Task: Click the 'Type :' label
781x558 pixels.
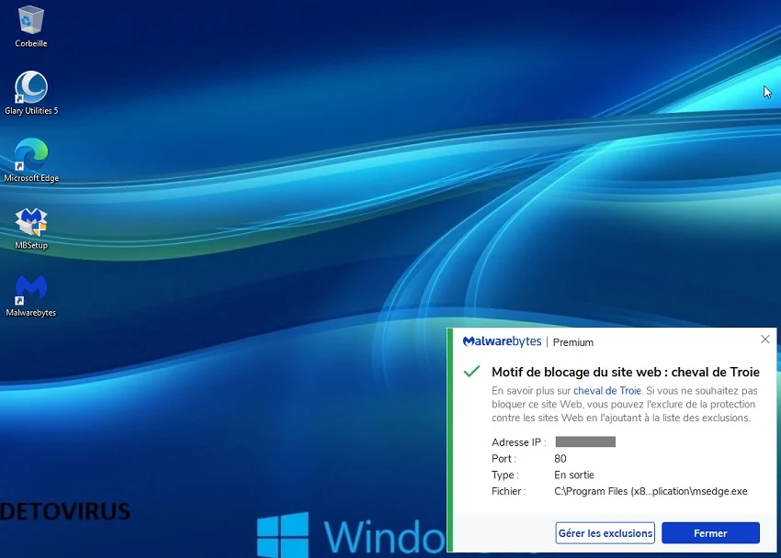Action: tap(505, 475)
